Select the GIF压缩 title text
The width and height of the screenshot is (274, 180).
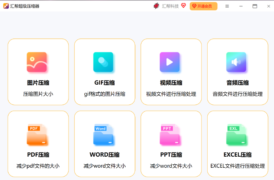coord(105,83)
